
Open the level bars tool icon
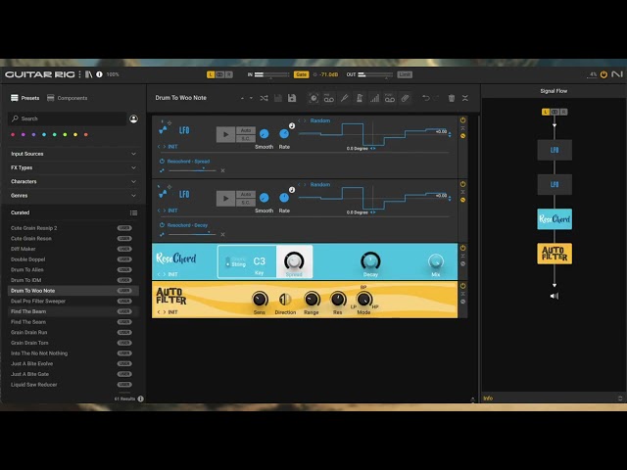(374, 98)
